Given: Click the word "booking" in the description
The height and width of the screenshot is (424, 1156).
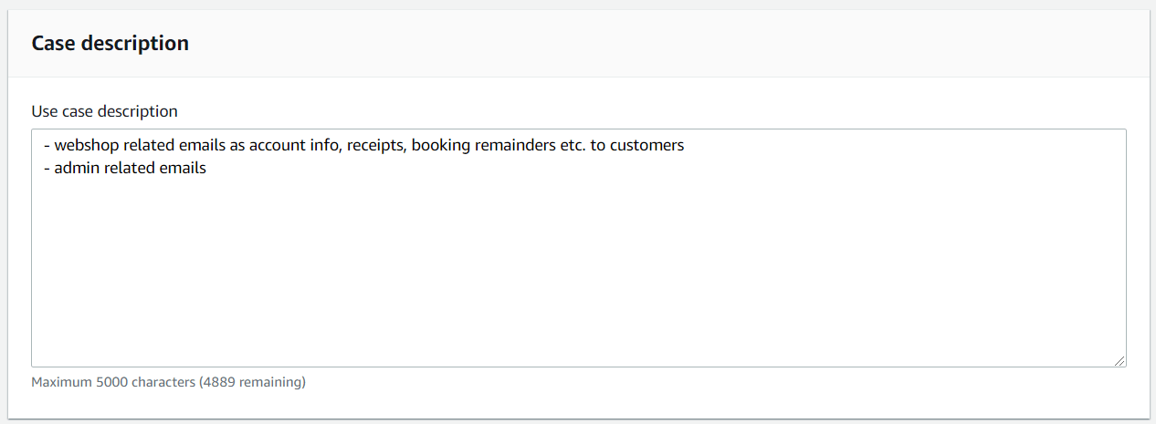Looking at the screenshot, I should pyautogui.click(x=438, y=145).
